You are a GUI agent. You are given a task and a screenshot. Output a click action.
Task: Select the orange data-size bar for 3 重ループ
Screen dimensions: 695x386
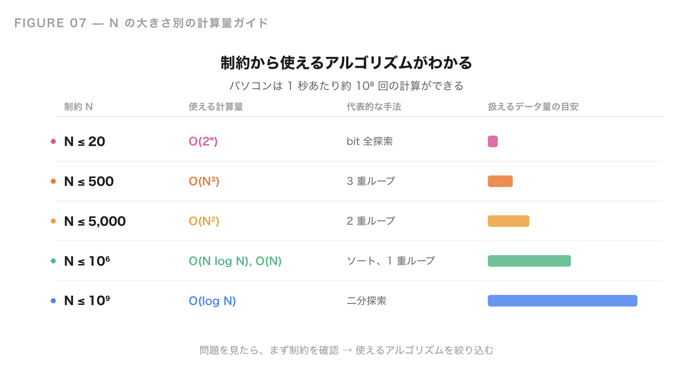point(500,181)
